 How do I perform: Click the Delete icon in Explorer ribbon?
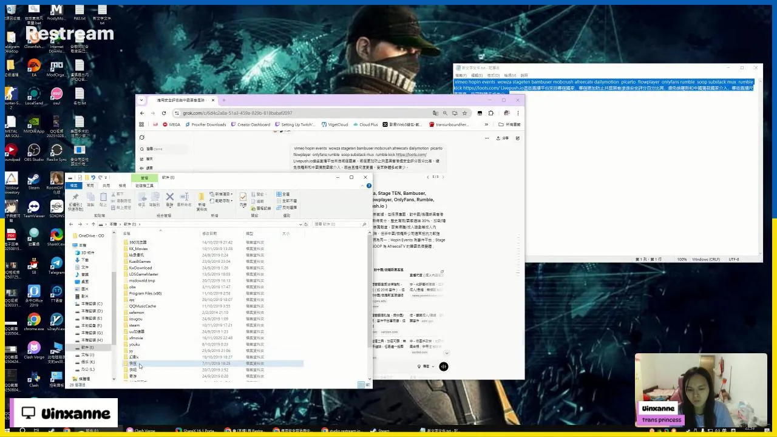(x=170, y=199)
